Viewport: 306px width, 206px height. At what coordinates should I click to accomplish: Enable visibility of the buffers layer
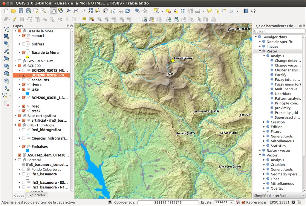(24, 44)
